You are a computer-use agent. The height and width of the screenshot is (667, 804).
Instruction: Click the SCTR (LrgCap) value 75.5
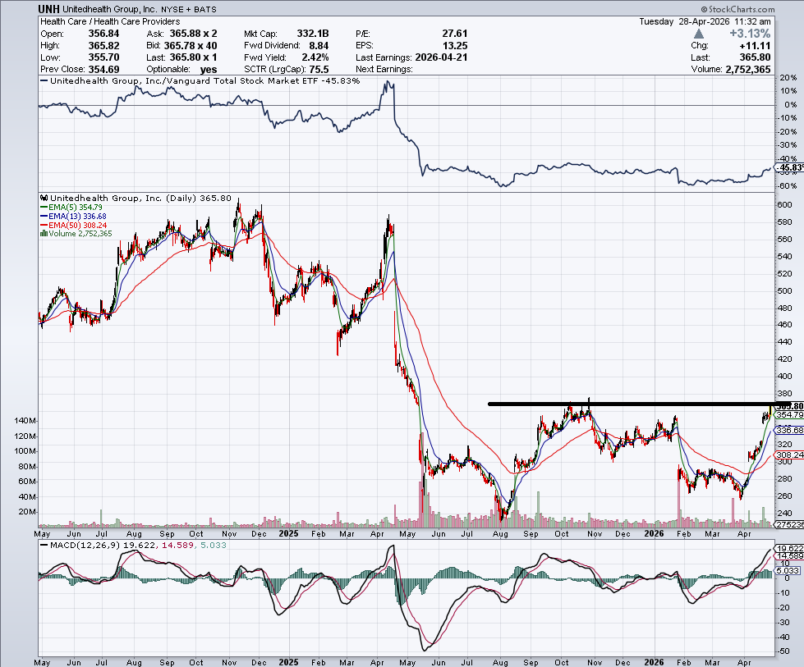click(319, 69)
